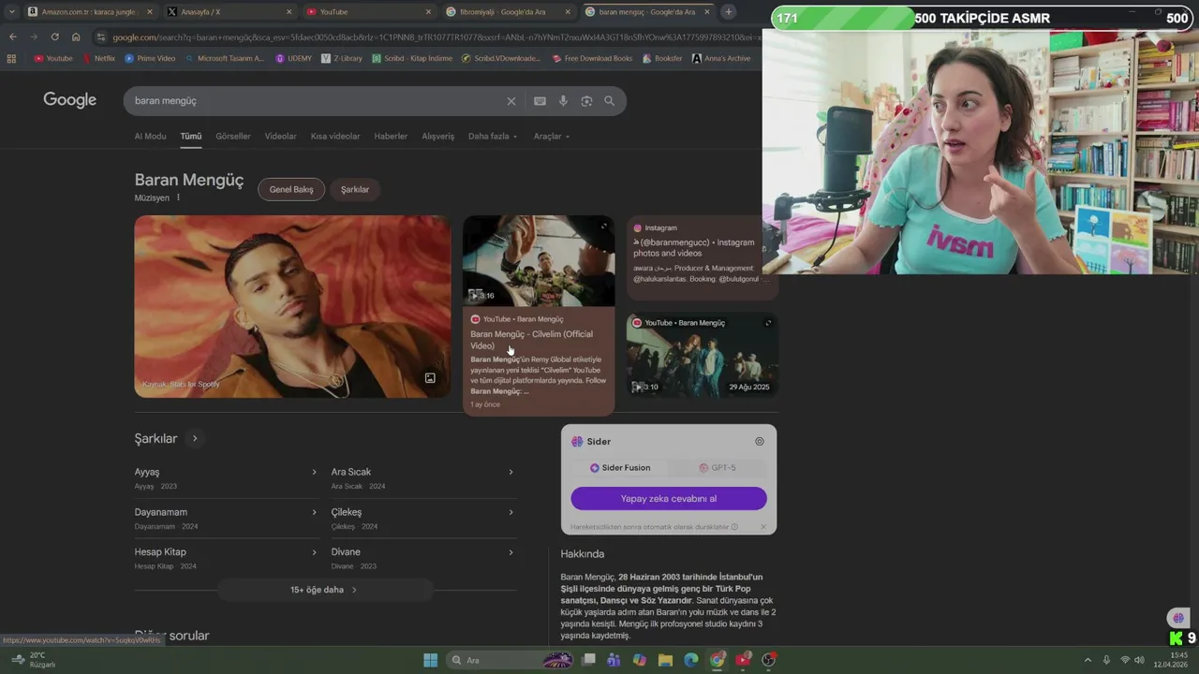Screen dimensions: 1199x674
Task: Select Sider Fusion model
Action: pos(620,468)
